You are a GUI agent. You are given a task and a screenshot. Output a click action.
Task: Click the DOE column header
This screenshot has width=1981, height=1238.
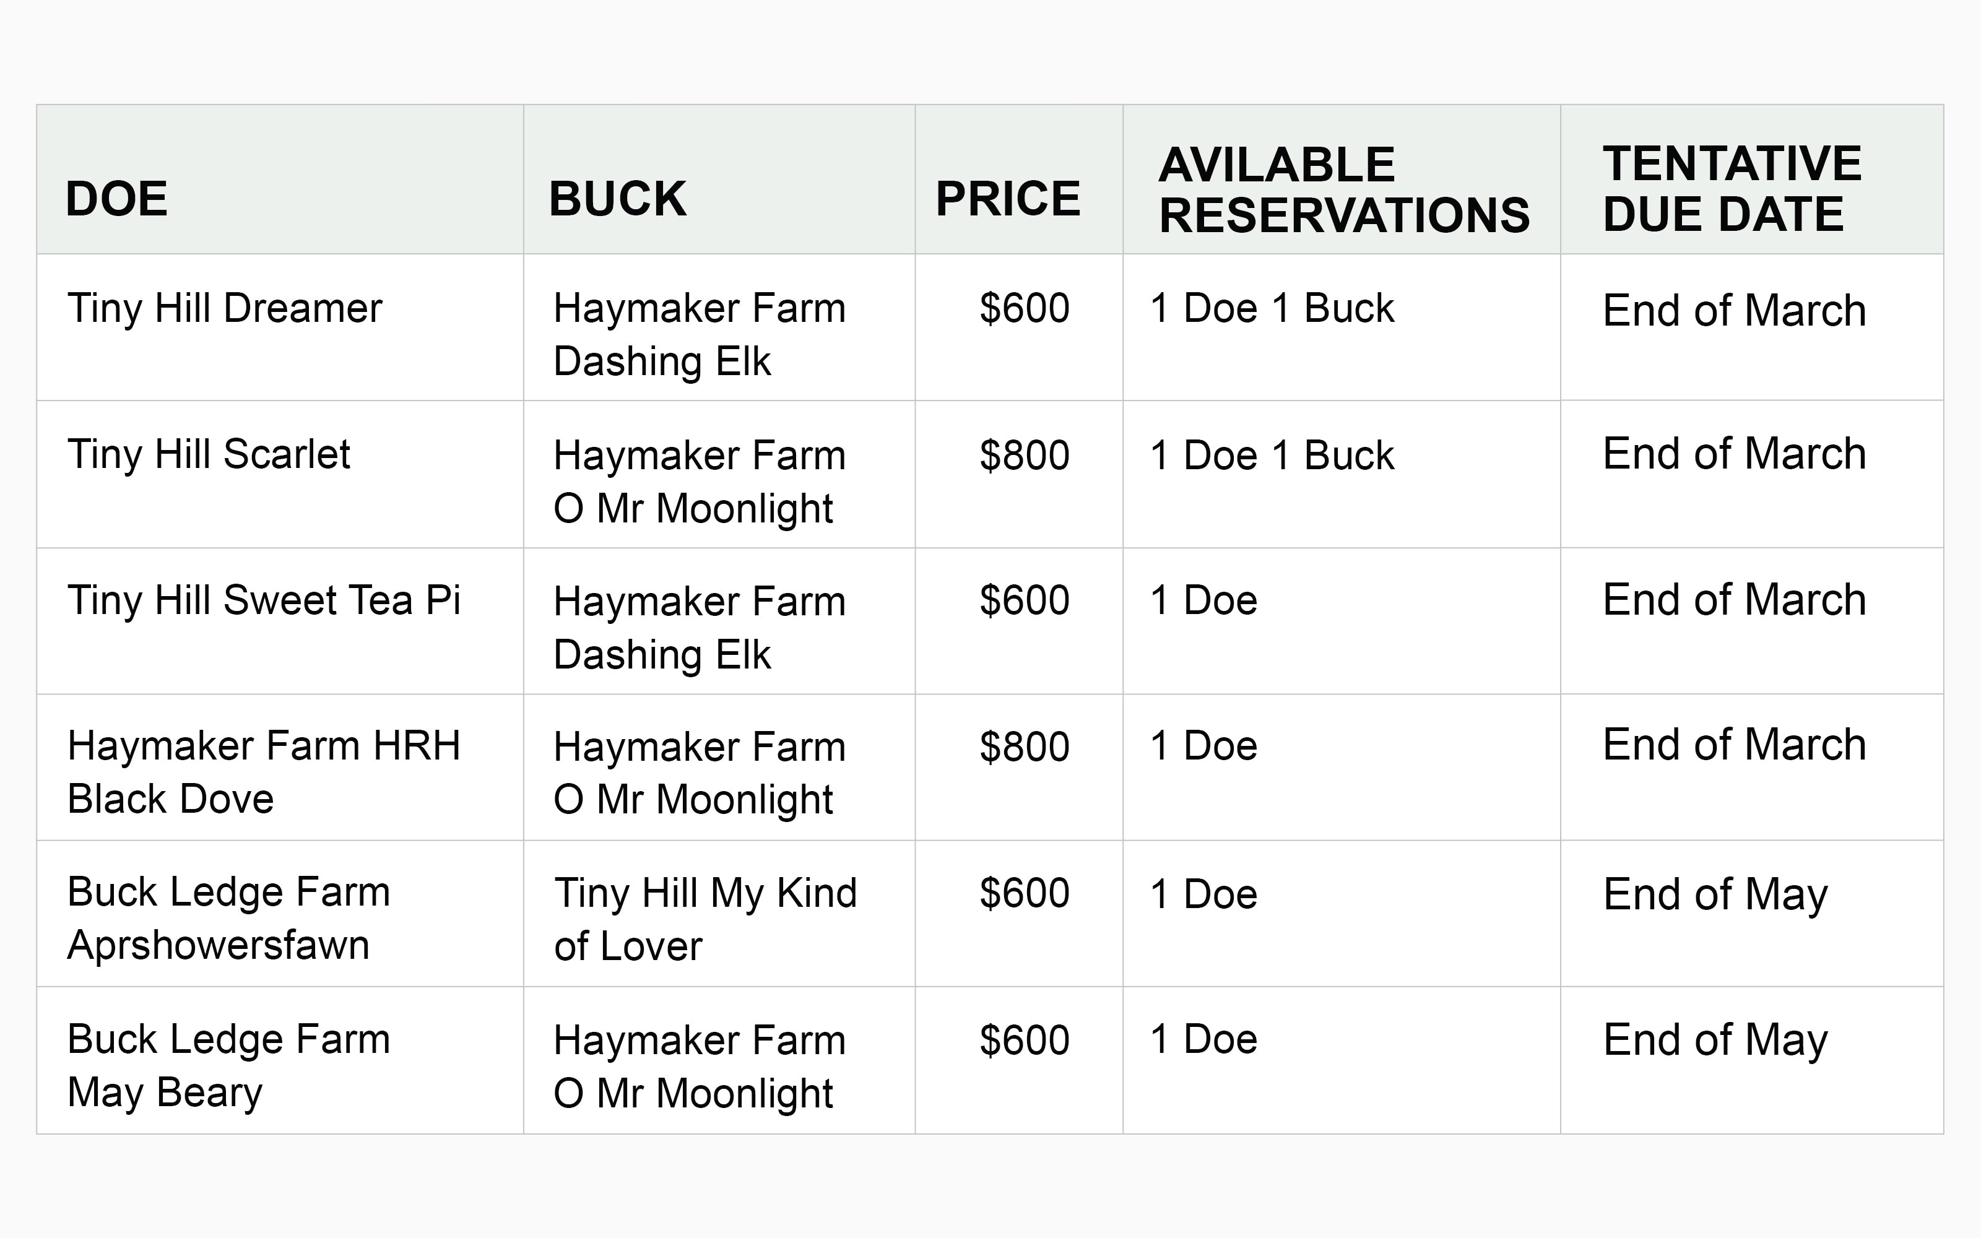tap(116, 199)
